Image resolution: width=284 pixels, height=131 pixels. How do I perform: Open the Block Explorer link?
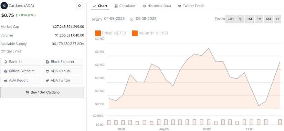coord(63,62)
